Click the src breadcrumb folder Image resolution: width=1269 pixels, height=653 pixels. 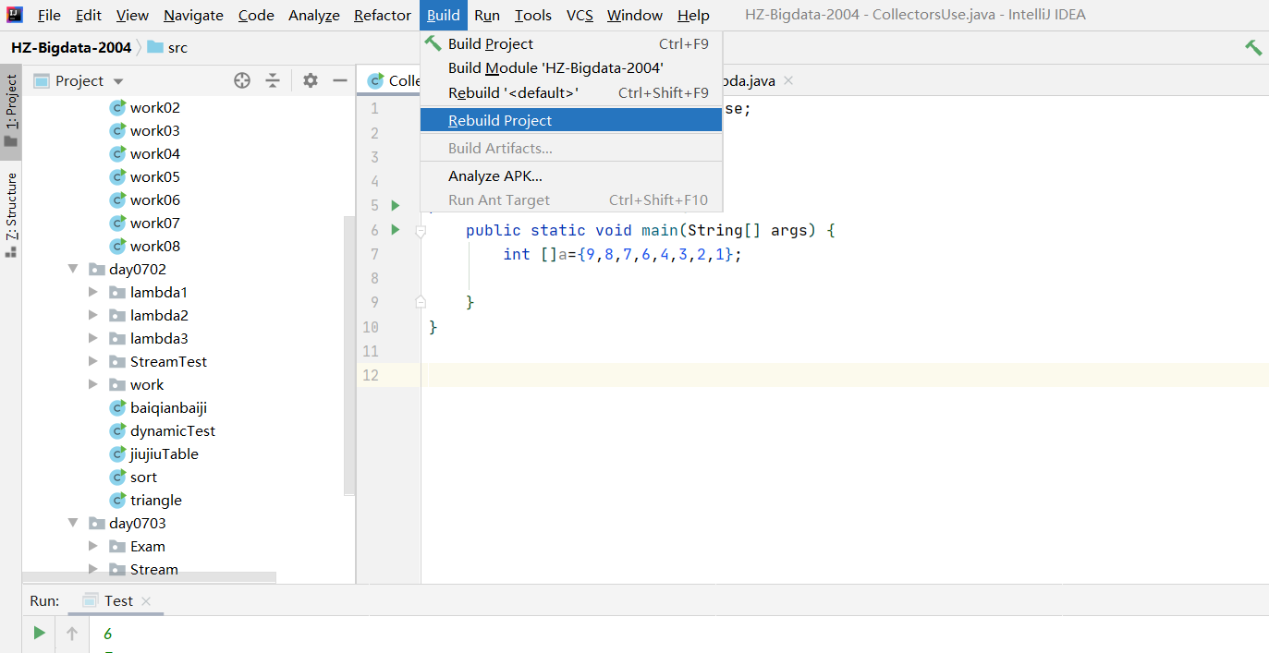[167, 47]
